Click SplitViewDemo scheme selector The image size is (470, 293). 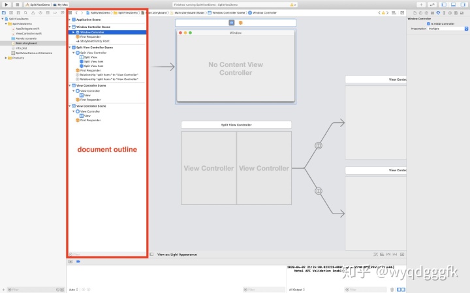[38, 5]
